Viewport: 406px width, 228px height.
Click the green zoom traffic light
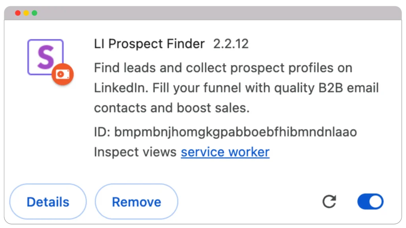coord(35,13)
